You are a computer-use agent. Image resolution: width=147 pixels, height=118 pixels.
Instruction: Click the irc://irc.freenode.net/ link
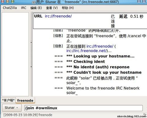click(x=87, y=51)
